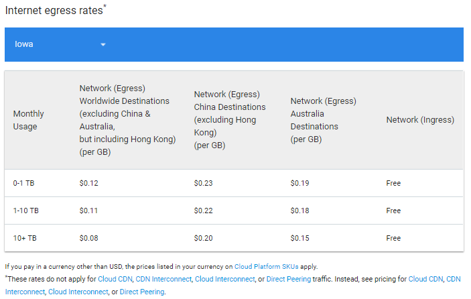Open the Iowa region selector
Viewport: 471px width, 299px height.
pyautogui.click(x=60, y=44)
